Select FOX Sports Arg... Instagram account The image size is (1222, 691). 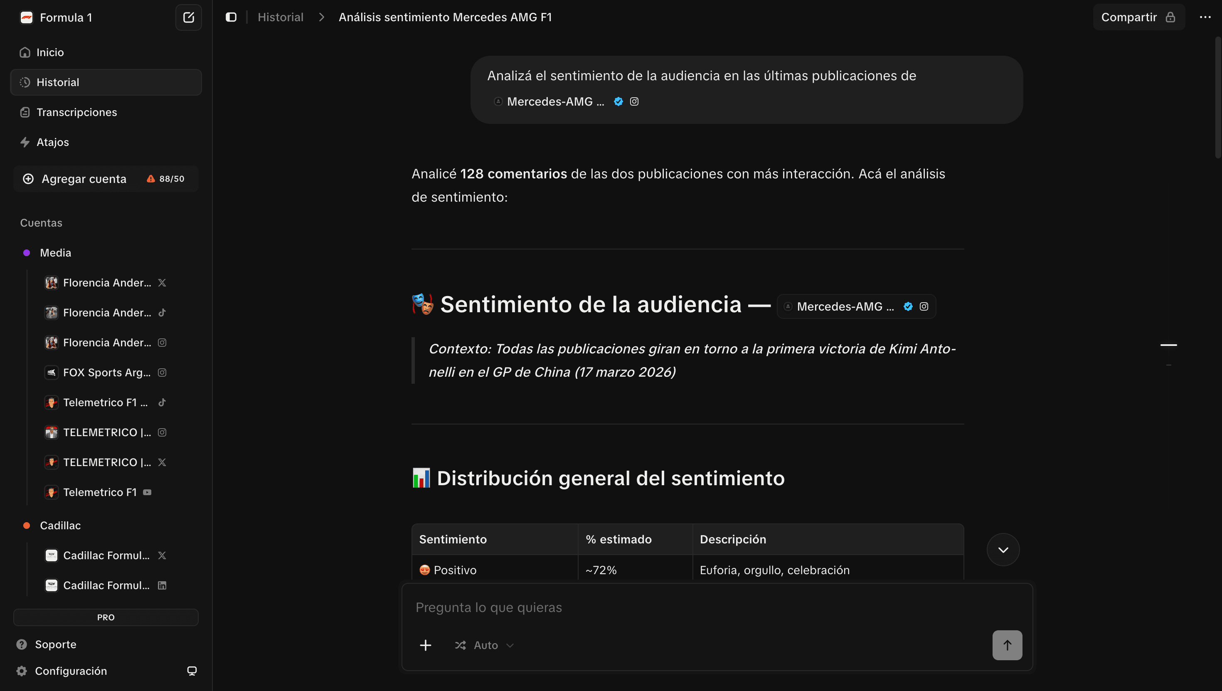(105, 372)
